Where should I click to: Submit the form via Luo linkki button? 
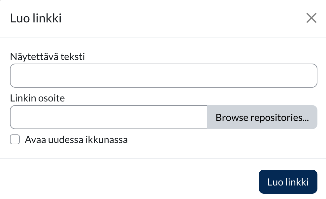click(x=288, y=182)
